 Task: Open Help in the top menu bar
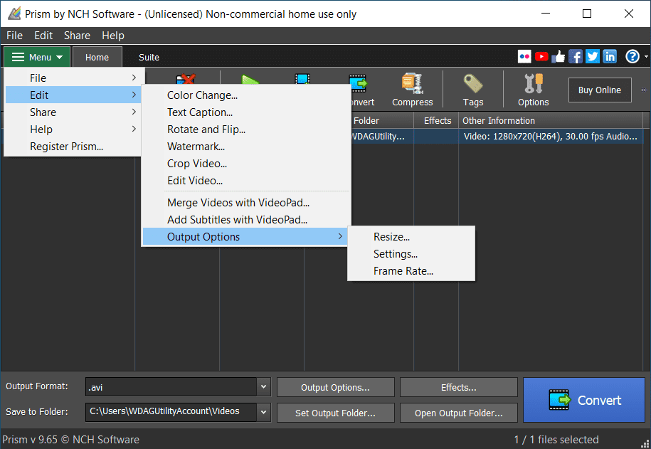tap(113, 36)
